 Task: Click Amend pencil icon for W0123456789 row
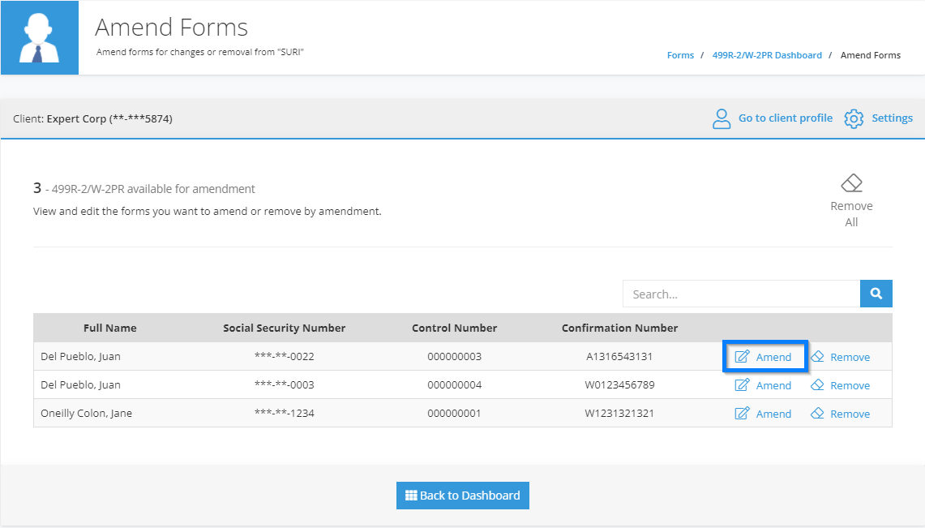click(742, 384)
